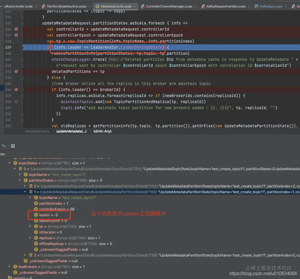The width and height of the screenshot is (300, 279).
Task: Toggle the breakpoint on line 336
Action: [x=16, y=29]
